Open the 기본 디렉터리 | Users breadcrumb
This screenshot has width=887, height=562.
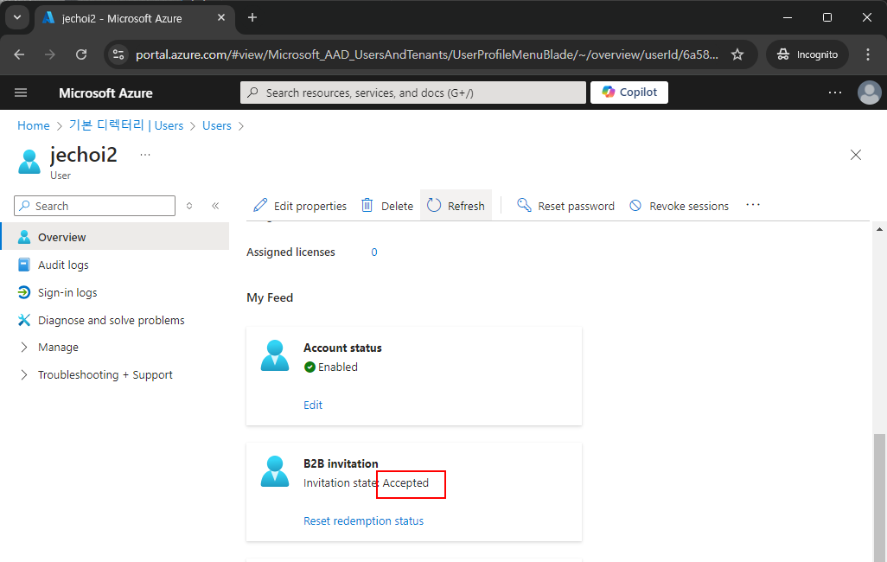126,125
